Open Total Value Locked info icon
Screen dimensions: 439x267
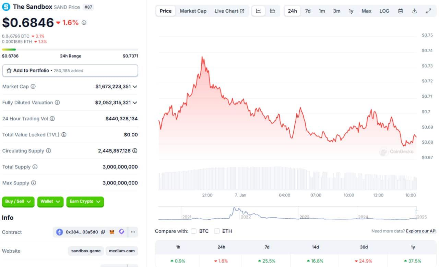click(x=64, y=135)
